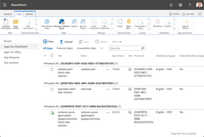The height and width of the screenshot is (137, 204).
Task: Click New Folder in ribbon
Action: tap(16, 24)
